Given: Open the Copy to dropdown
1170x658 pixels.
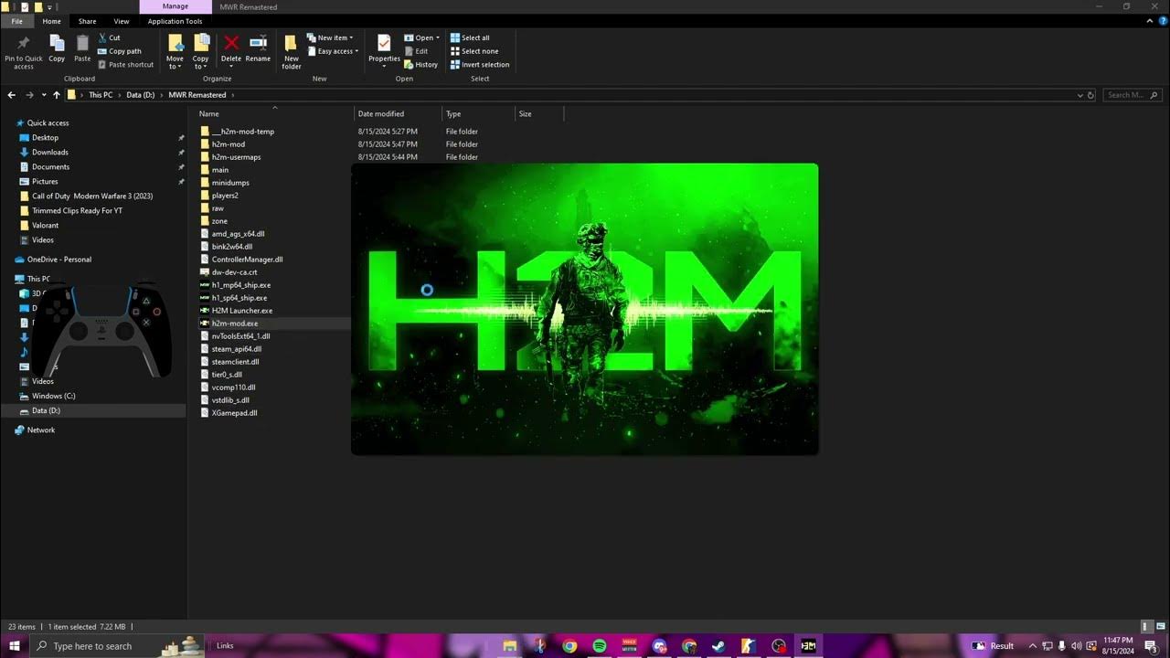Looking at the screenshot, I should (x=201, y=62).
